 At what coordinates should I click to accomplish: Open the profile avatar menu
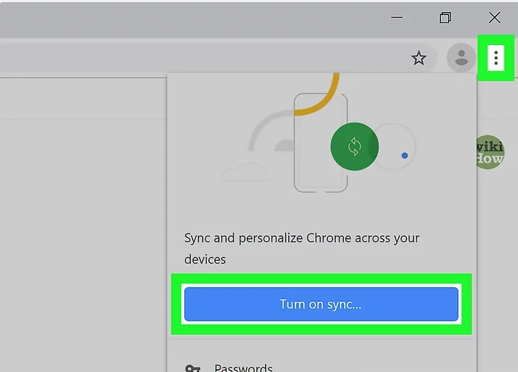(x=461, y=59)
